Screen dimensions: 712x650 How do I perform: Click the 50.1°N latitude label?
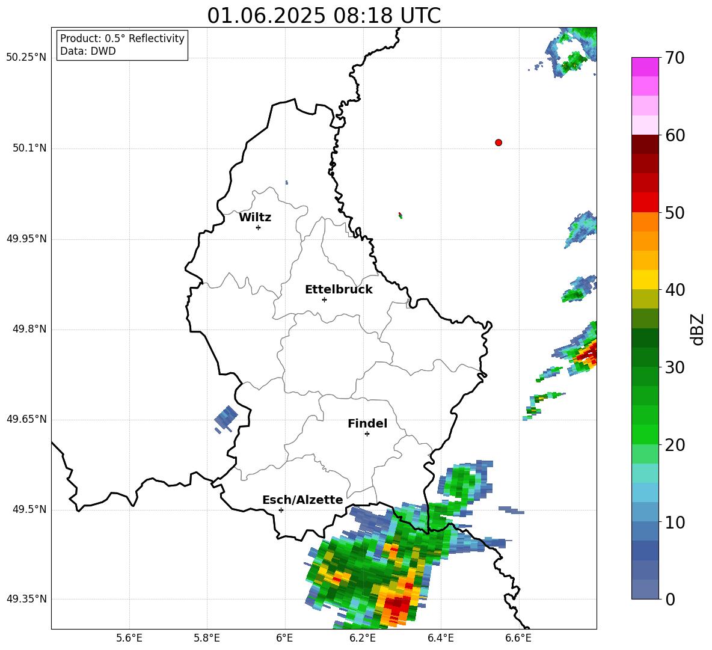click(29, 149)
